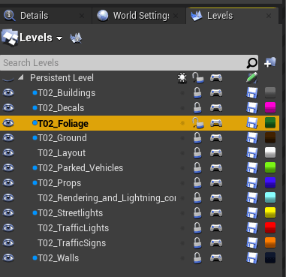Screen dimensions: 286x277
Task: Click the Persistent Level pencil edit icon
Action: [251, 78]
